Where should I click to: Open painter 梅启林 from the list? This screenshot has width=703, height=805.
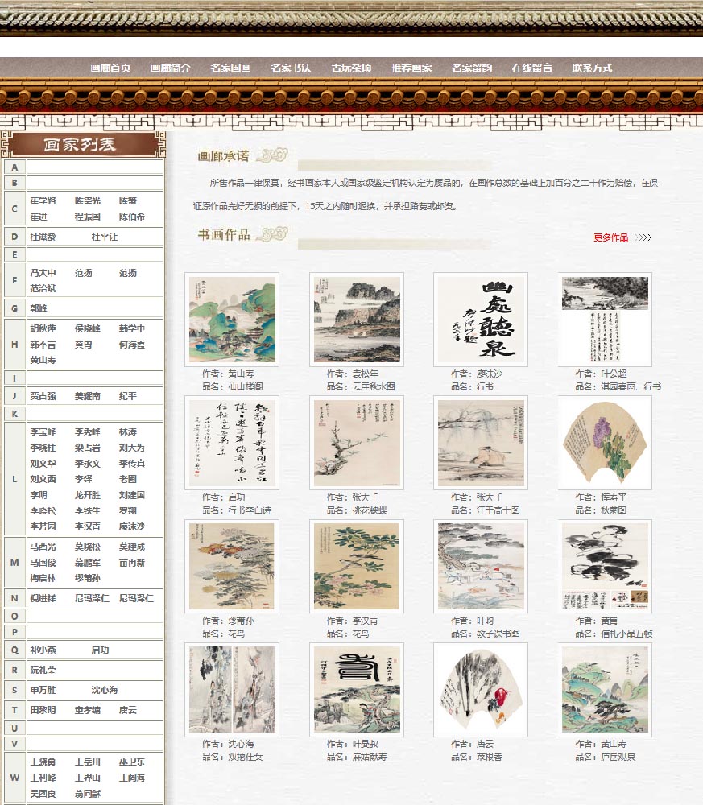43,578
